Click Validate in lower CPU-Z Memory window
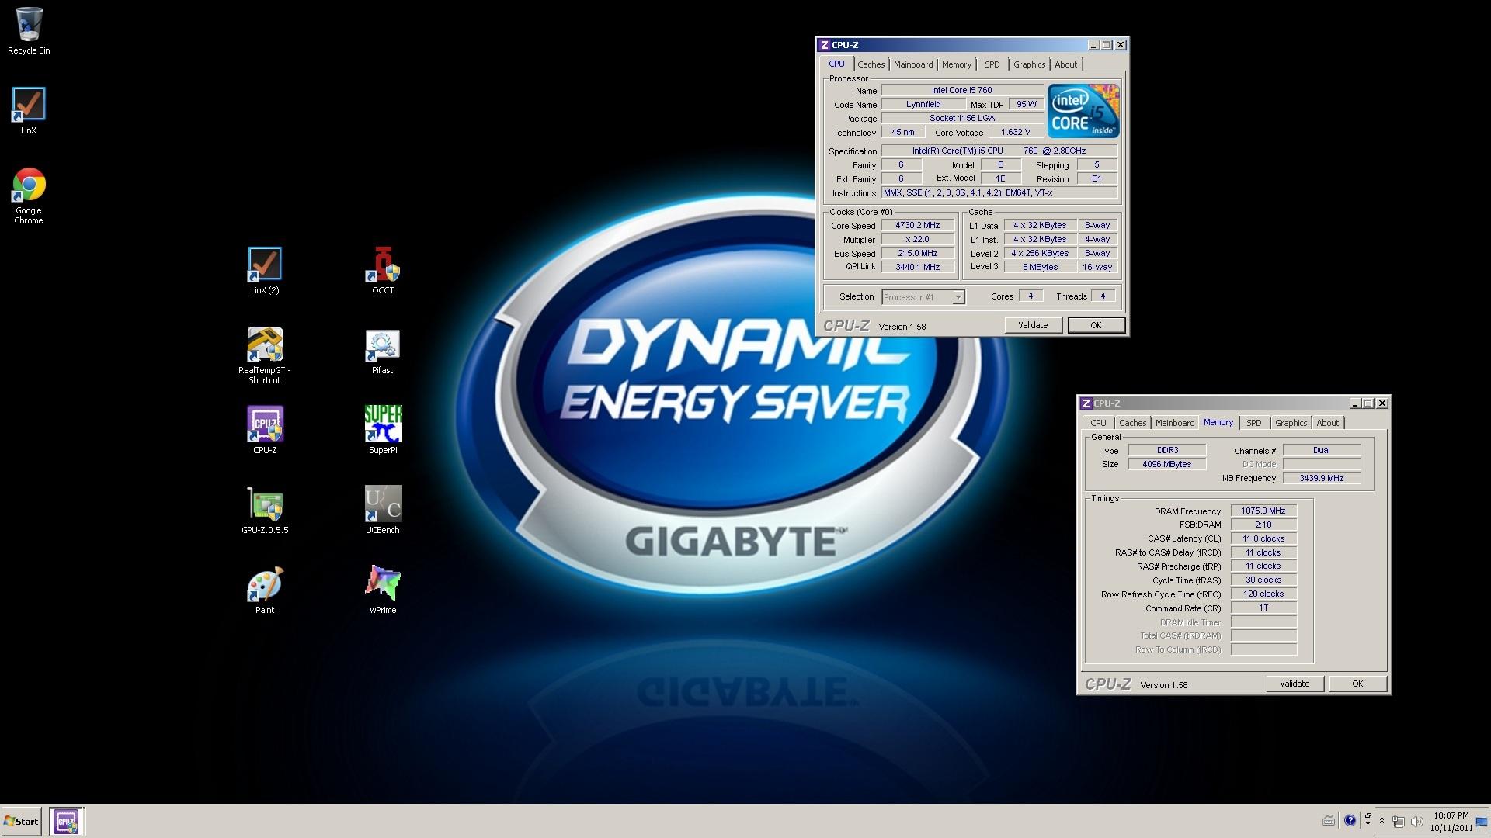Viewport: 1491px width, 838px height. 1295,684
